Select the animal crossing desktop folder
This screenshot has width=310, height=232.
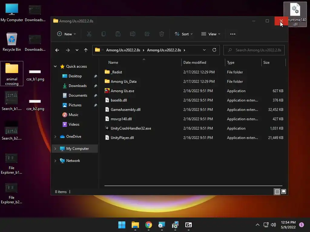click(x=12, y=74)
